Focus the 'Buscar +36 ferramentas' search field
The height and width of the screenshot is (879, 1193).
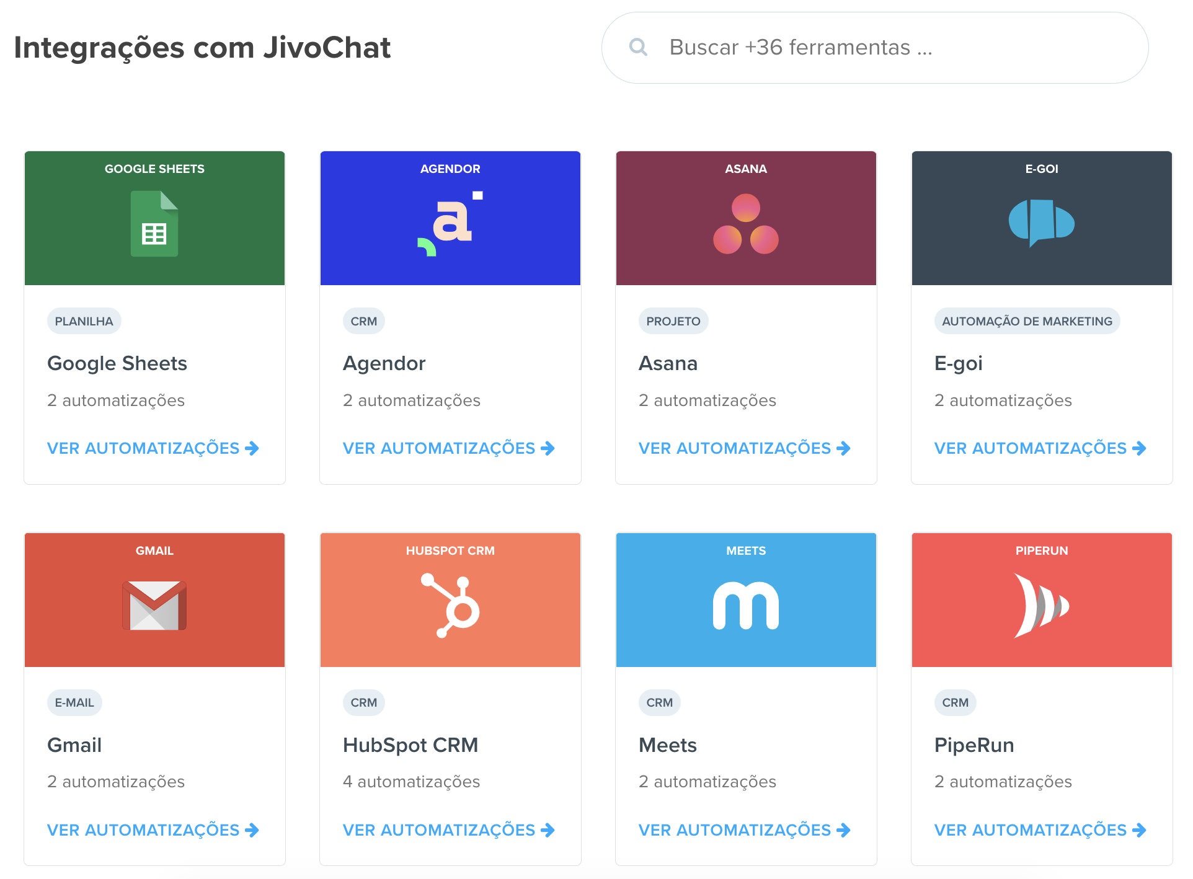pos(875,48)
